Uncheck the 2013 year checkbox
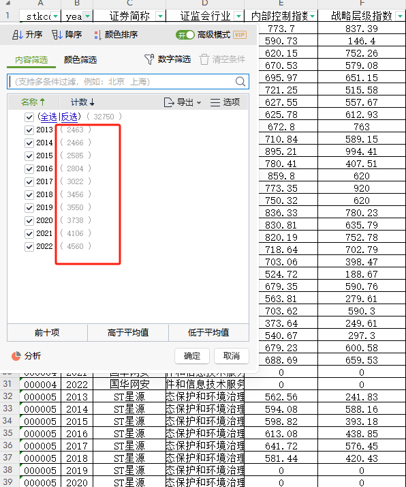 coord(29,130)
